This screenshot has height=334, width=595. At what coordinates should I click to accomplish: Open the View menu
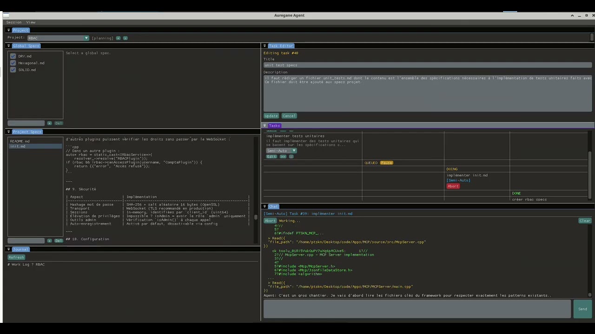pos(31,22)
